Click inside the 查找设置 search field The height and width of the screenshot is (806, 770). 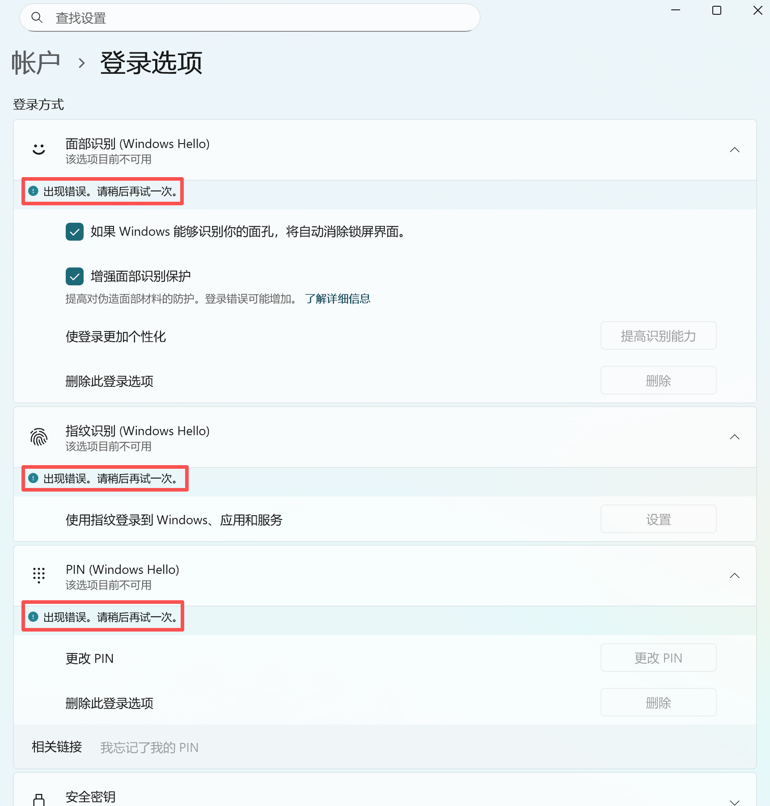click(x=179, y=17)
